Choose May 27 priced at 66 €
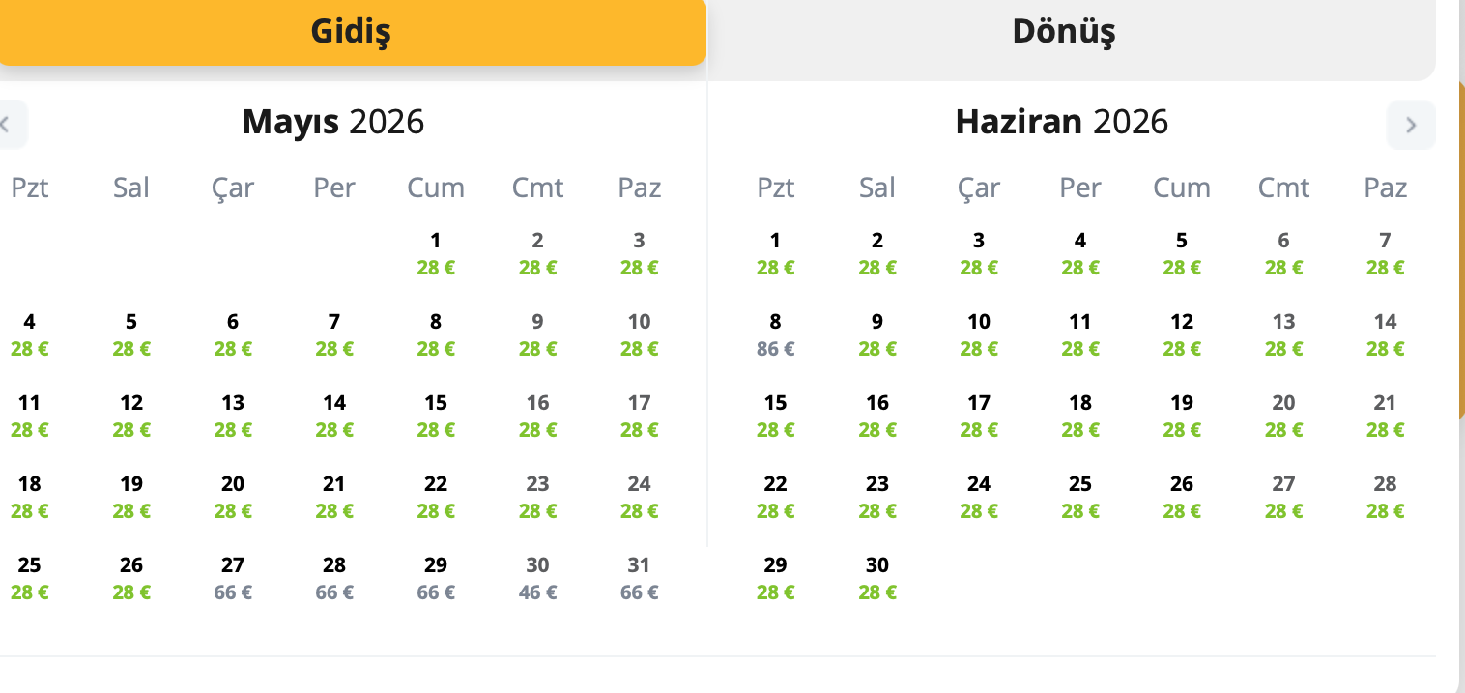The image size is (1465, 693). point(233,578)
